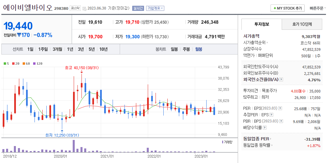Click the 52주최고 value 26,900
This screenshot has height=163, width=328.
point(300,97)
